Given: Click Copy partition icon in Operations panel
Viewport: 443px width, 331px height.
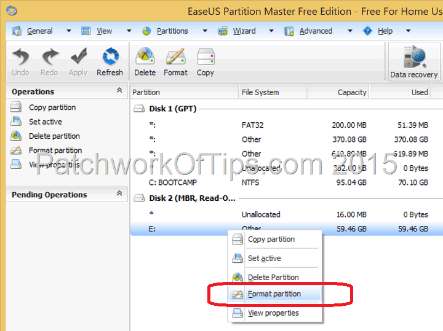Looking at the screenshot, I should (x=16, y=107).
